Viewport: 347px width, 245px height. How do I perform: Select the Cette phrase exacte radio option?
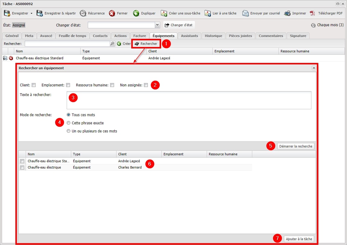68,123
